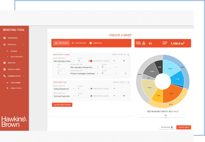Click the Download button

pyautogui.click(x=167, y=127)
